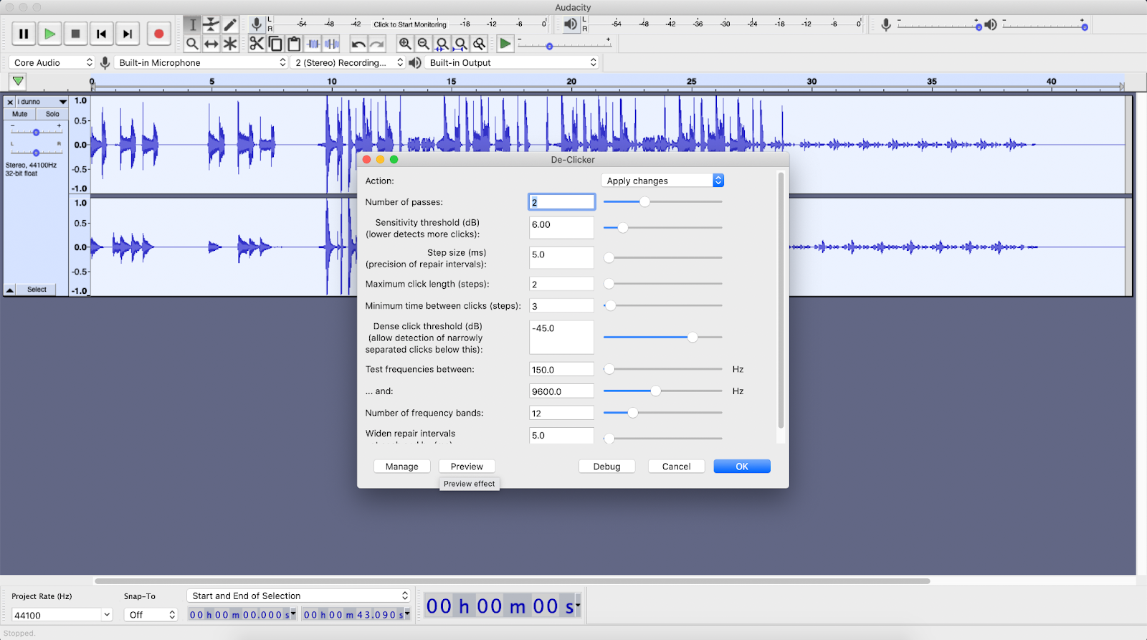Select the Multi-tool asterisk icon

230,44
